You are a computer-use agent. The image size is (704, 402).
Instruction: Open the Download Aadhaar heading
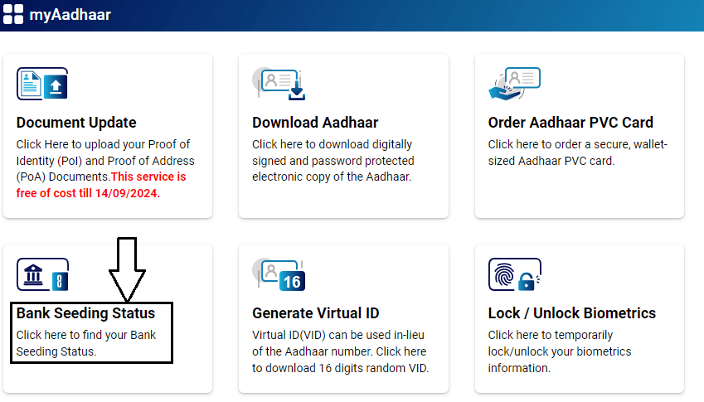[315, 123]
